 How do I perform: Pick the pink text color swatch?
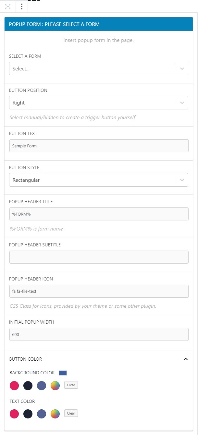coord(14,414)
